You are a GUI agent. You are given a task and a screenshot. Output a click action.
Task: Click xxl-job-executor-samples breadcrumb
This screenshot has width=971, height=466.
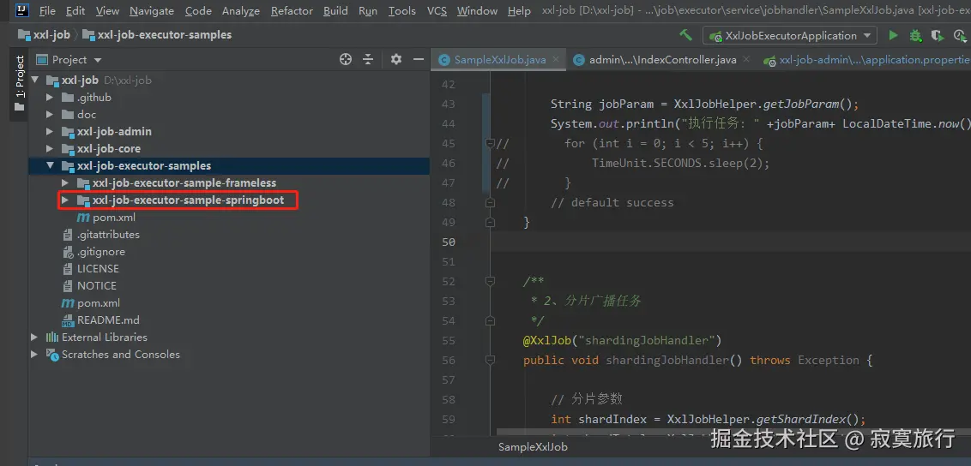pyautogui.click(x=157, y=34)
